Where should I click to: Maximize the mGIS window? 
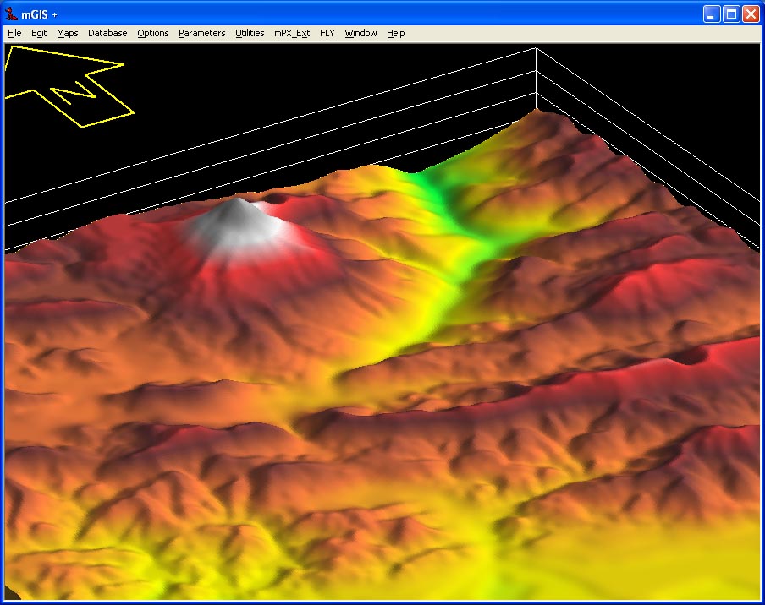(731, 14)
